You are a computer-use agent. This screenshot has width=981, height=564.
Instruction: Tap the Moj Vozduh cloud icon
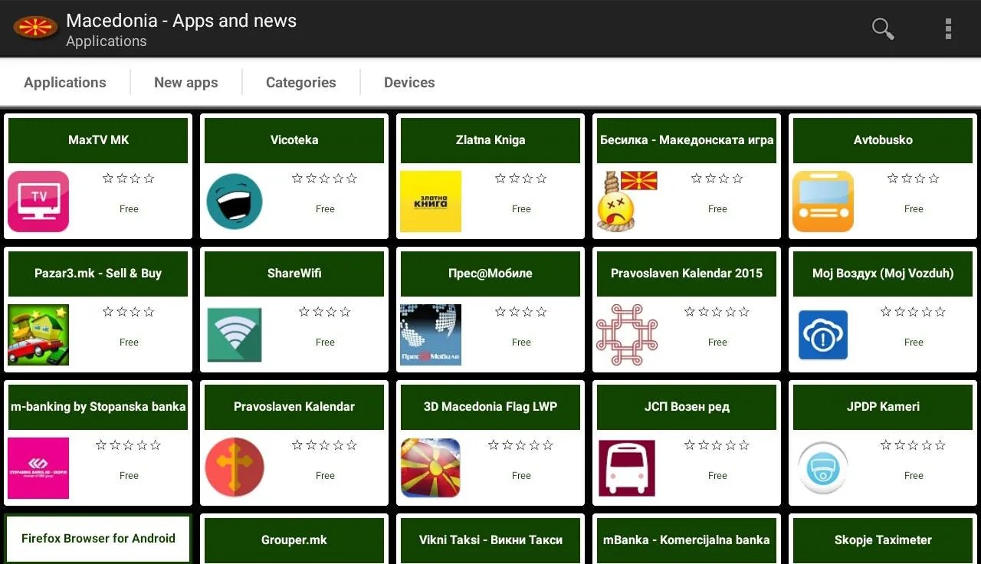tap(823, 335)
